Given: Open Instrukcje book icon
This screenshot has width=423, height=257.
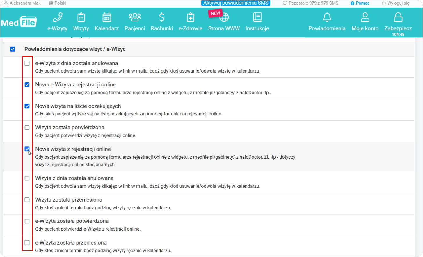Looking at the screenshot, I should tap(257, 18).
